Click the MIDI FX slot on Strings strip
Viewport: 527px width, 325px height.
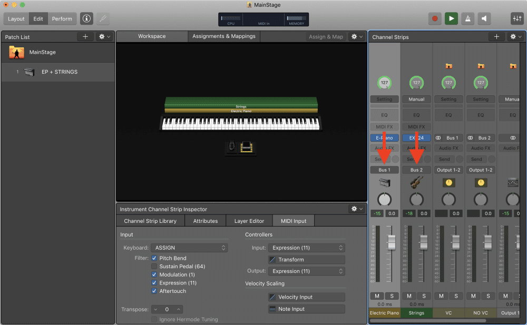point(416,127)
